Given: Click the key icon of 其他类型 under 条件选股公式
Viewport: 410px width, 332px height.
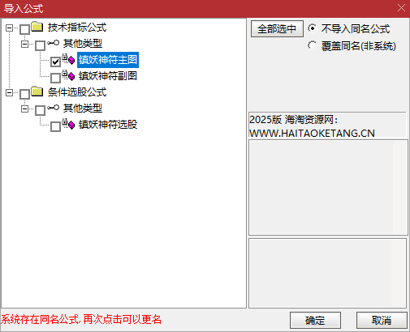Looking at the screenshot, I should click(x=53, y=108).
